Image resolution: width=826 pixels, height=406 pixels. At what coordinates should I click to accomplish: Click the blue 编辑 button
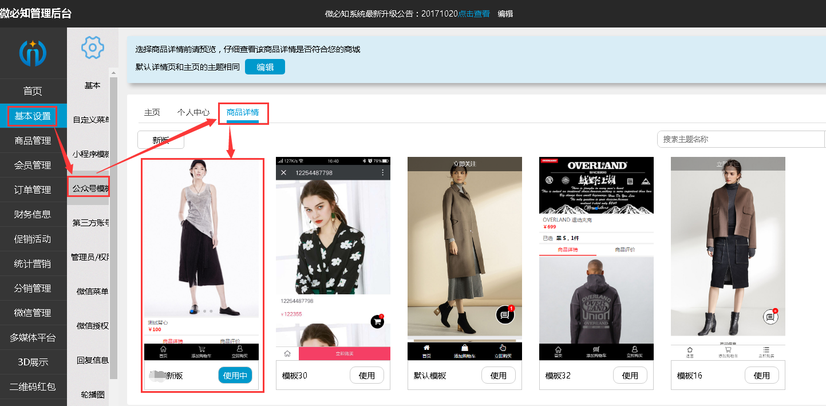coord(264,67)
